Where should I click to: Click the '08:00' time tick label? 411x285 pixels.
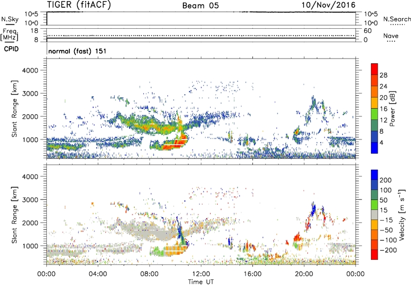150,274
